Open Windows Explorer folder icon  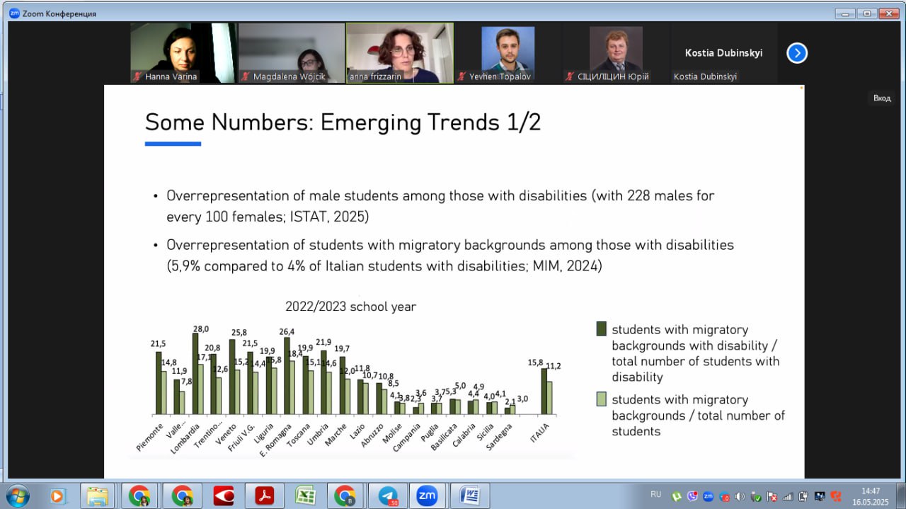tap(97, 496)
